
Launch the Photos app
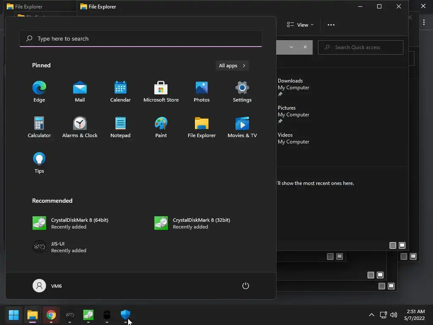pos(202,92)
